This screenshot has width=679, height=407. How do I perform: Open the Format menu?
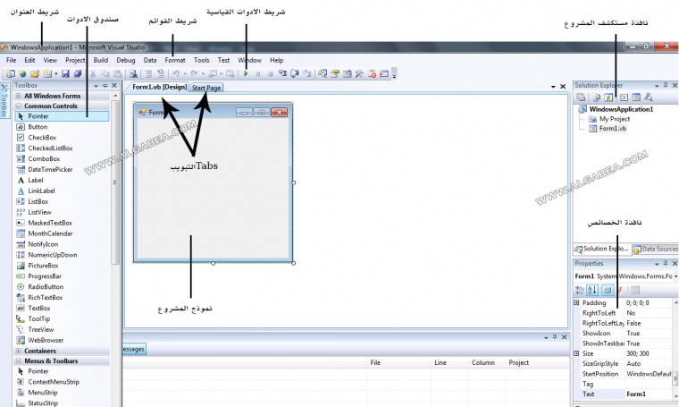coord(175,60)
